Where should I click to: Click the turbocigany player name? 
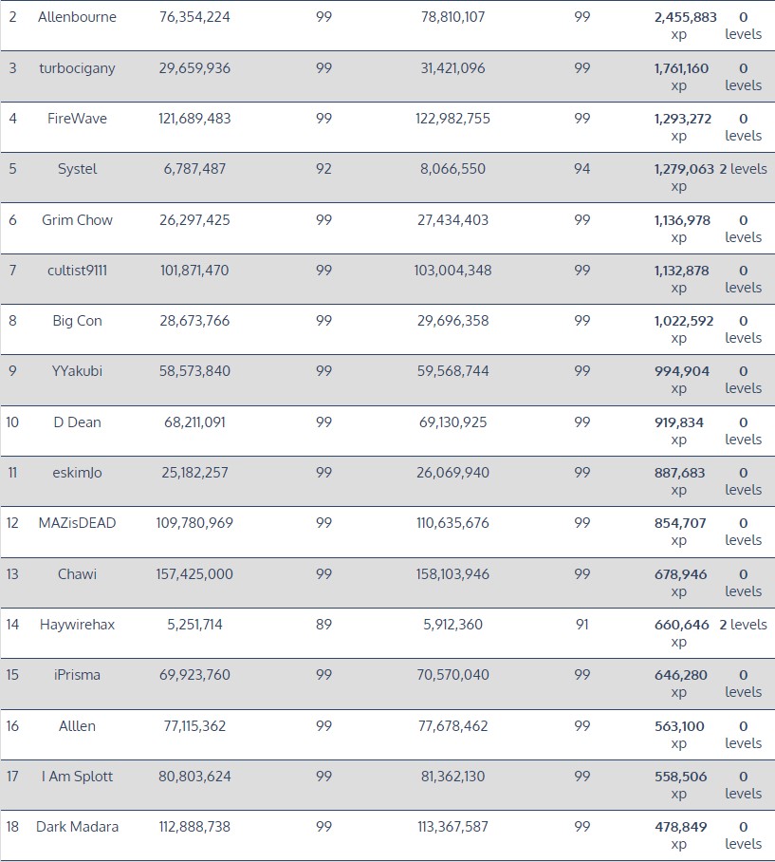pos(77,68)
